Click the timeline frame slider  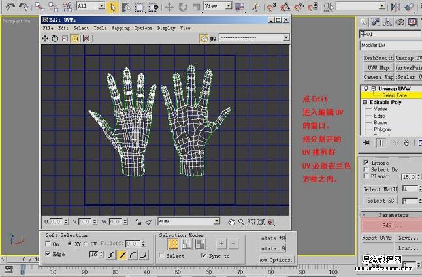pyautogui.click(x=23, y=259)
